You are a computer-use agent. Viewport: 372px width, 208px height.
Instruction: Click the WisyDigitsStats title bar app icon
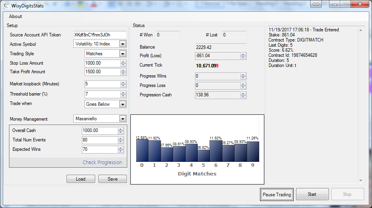click(x=6, y=5)
